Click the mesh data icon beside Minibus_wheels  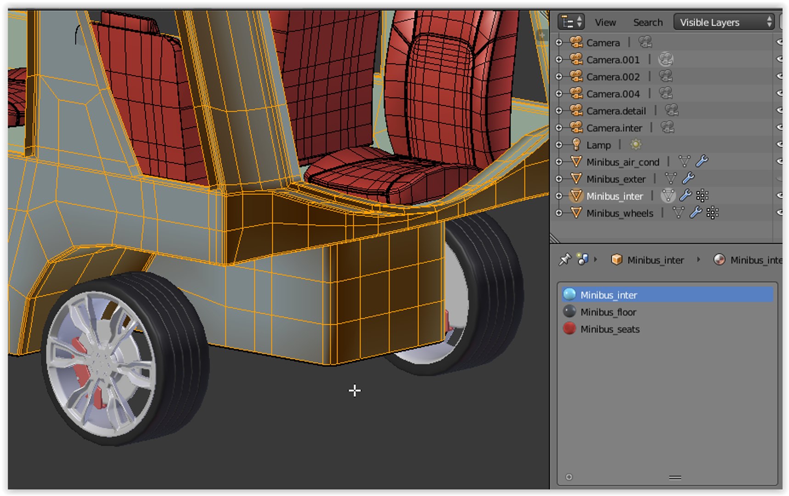(x=678, y=213)
